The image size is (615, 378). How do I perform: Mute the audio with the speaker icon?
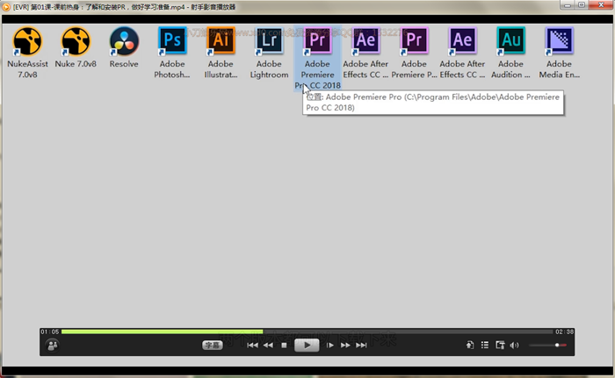[x=514, y=345]
